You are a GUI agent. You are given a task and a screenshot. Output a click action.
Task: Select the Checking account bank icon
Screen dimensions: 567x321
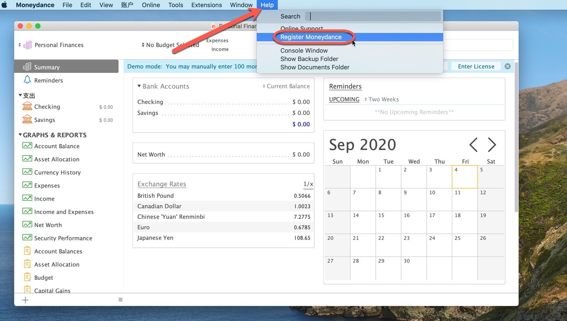click(x=27, y=107)
